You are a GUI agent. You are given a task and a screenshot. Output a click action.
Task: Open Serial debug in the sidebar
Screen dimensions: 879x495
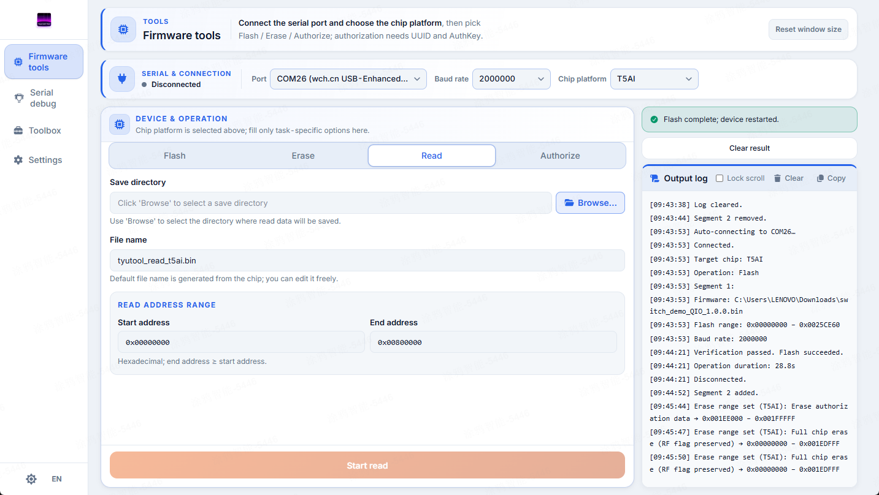coord(44,98)
